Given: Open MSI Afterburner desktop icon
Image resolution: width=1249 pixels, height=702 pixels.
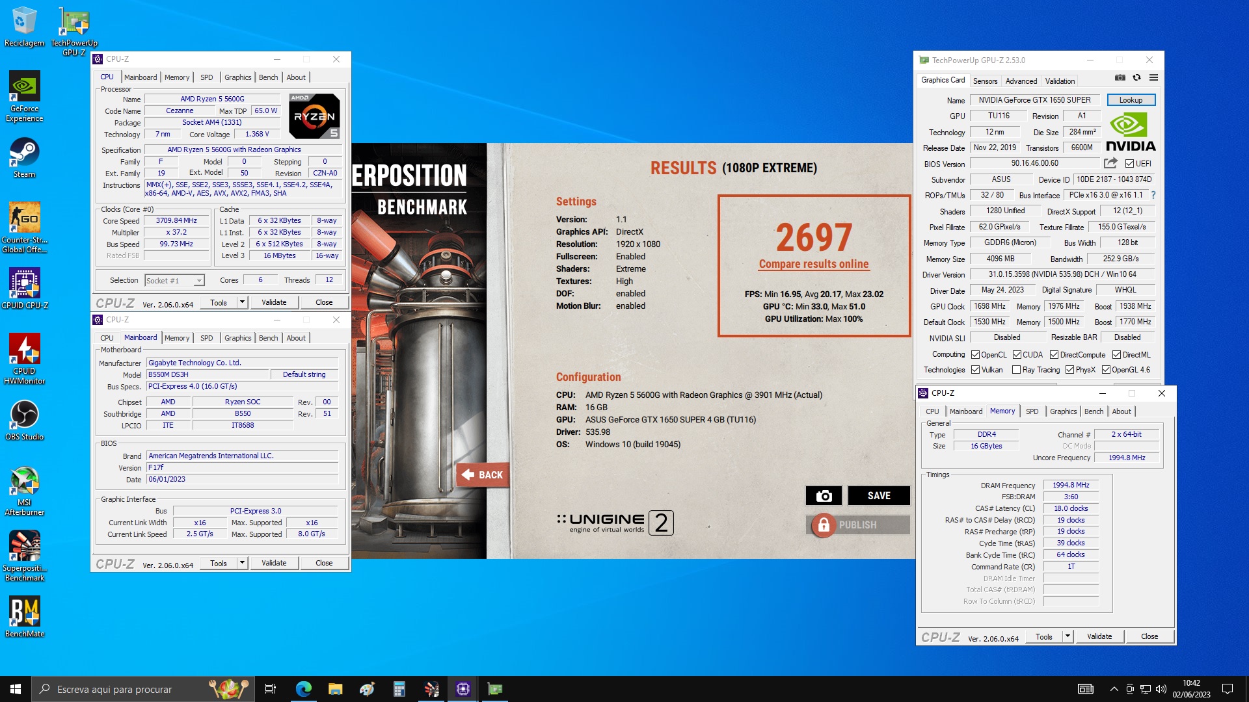Looking at the screenshot, I should point(24,491).
